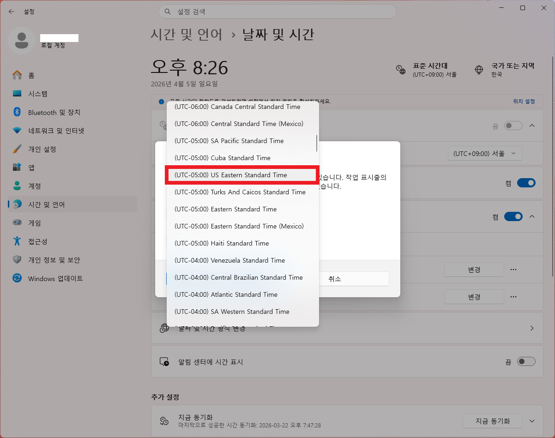Select Atlantic Standard Time
The width and height of the screenshot is (555, 438).
pos(242,294)
